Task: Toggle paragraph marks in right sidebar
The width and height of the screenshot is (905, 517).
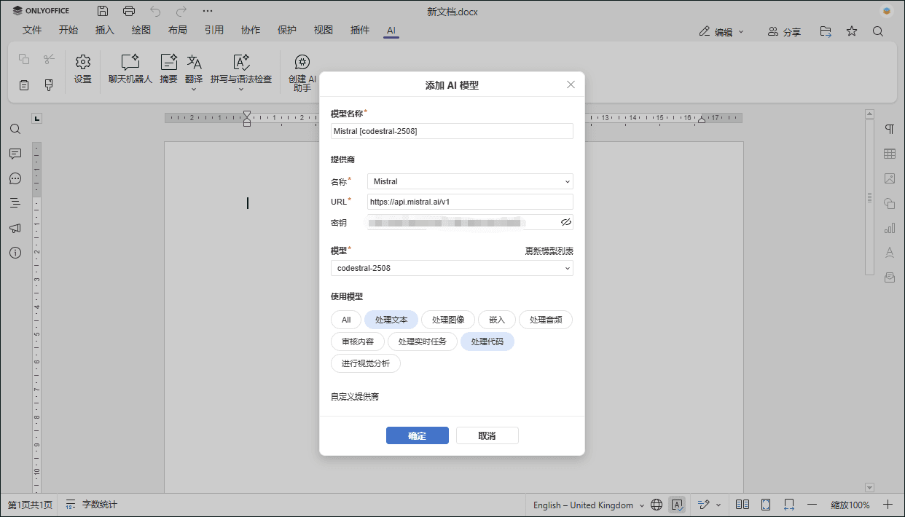Action: click(x=889, y=129)
